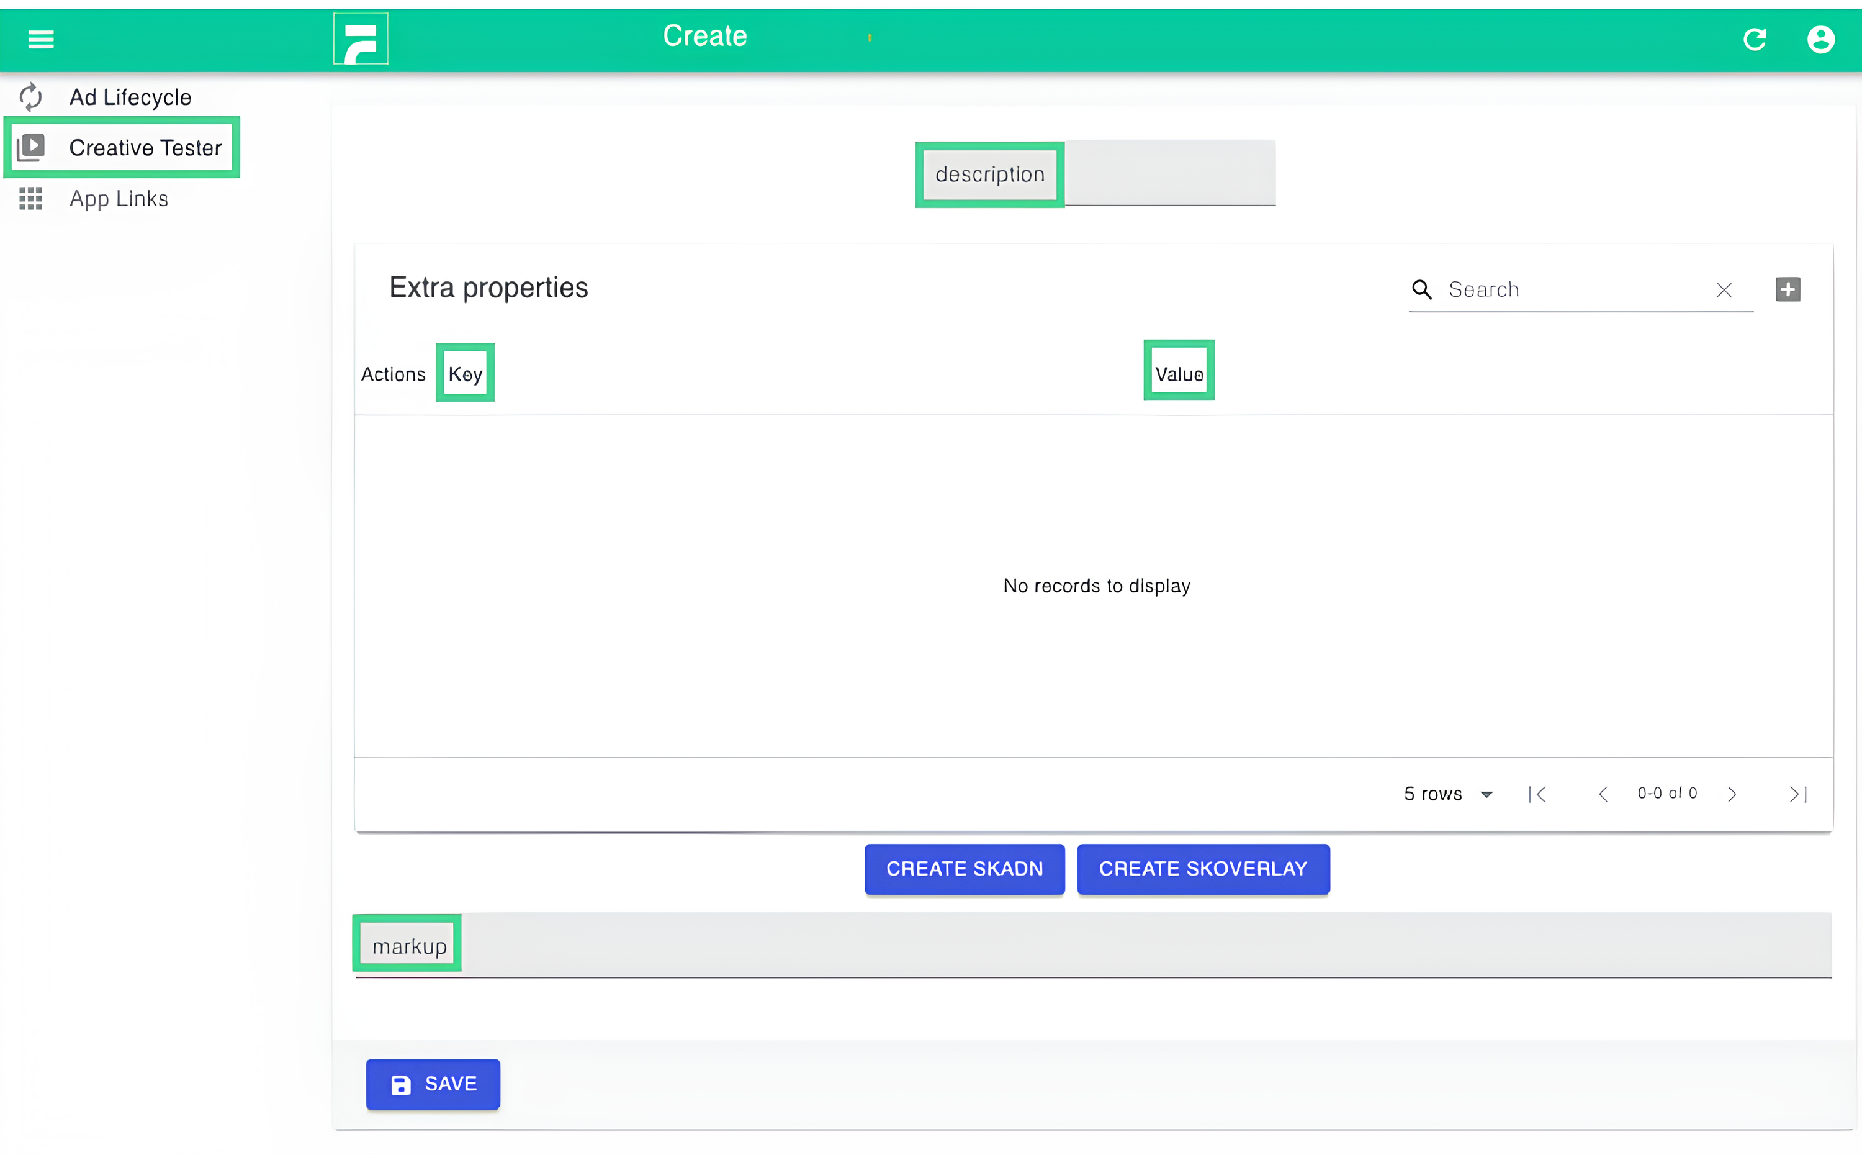Click into the markup text field
The image size is (1862, 1155).
(1145, 946)
